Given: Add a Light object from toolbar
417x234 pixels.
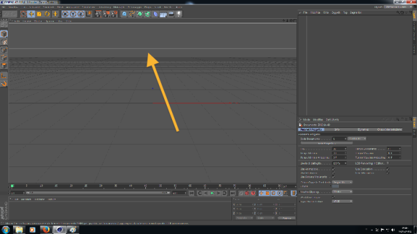Looking at the screenshot, I should pos(179,14).
